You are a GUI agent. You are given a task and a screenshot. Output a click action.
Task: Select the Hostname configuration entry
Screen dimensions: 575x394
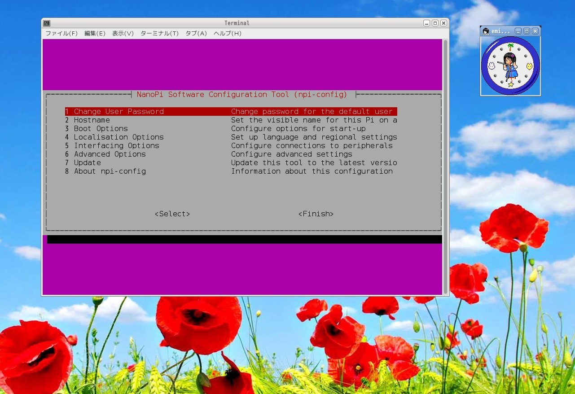(92, 120)
